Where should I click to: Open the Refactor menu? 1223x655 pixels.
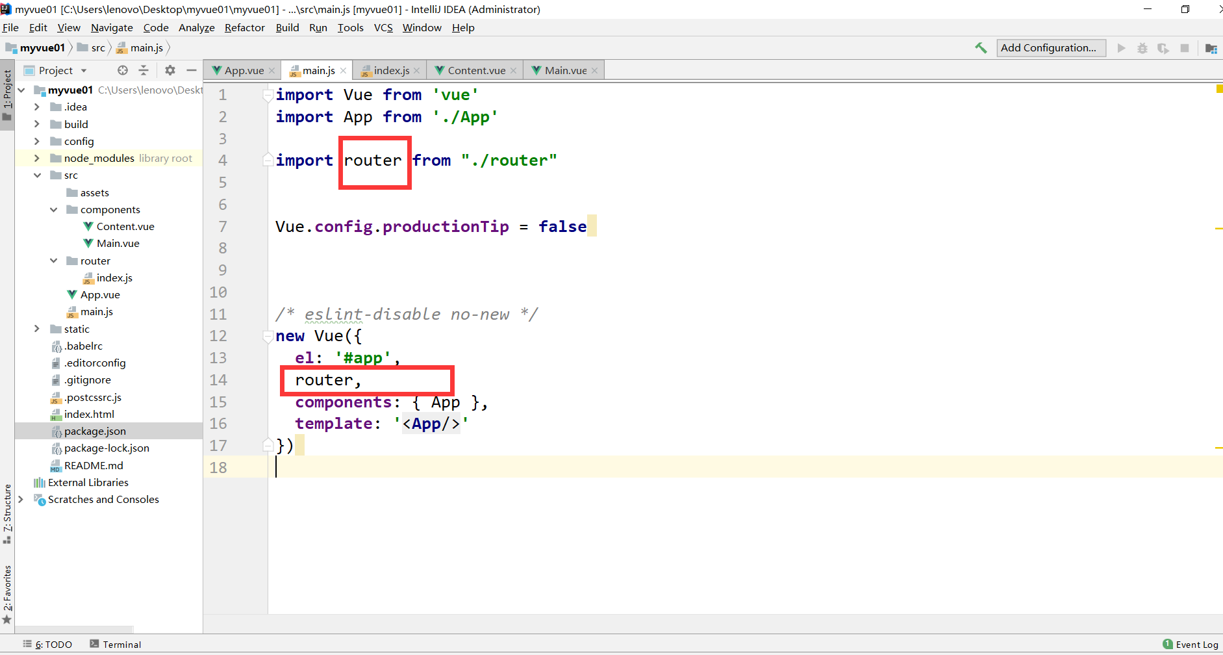pos(244,27)
